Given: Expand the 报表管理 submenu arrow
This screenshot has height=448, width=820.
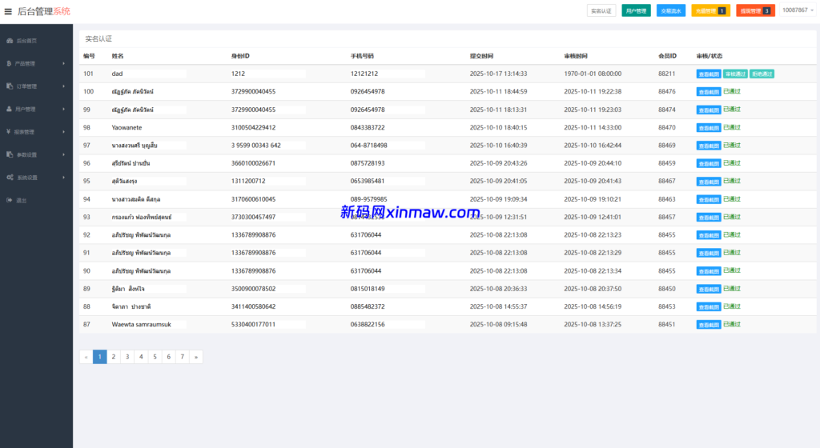Looking at the screenshot, I should (64, 132).
